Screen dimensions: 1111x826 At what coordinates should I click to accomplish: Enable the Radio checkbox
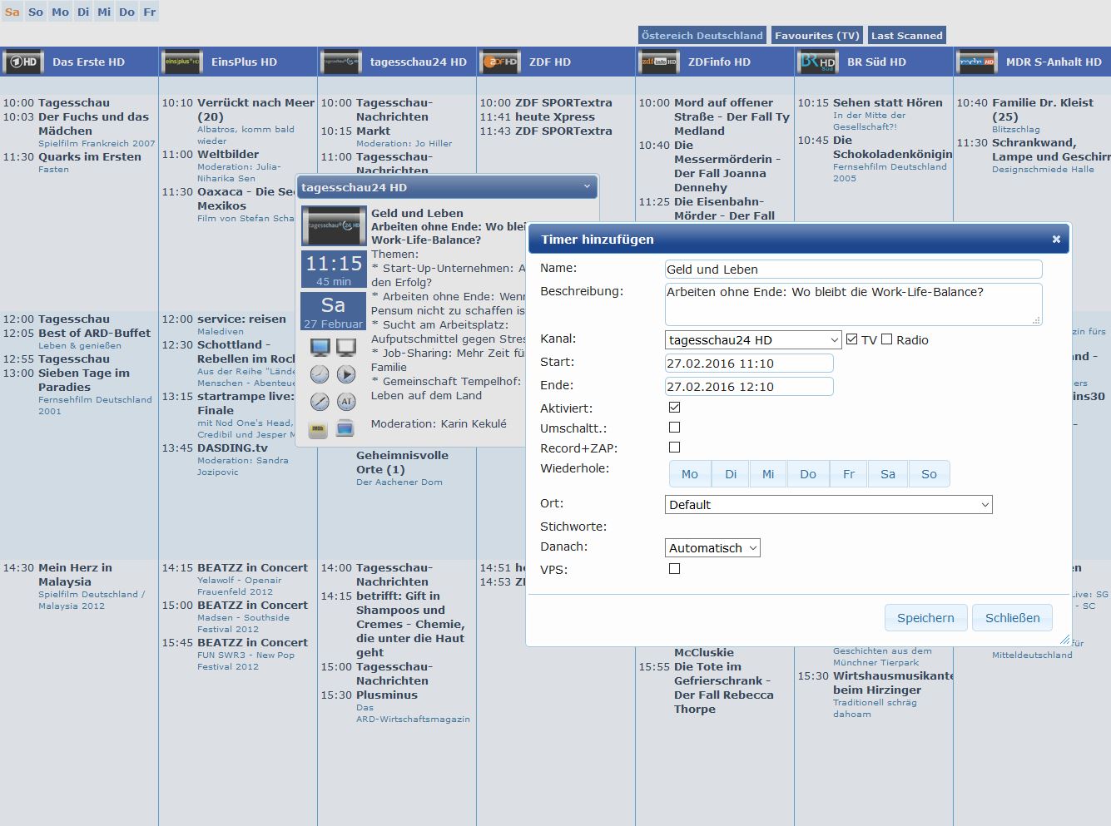(x=887, y=339)
